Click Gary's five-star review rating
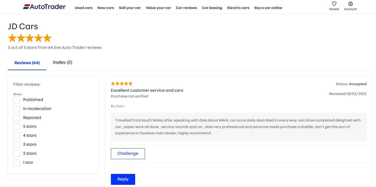This screenshot has width=376, height=187. [122, 84]
